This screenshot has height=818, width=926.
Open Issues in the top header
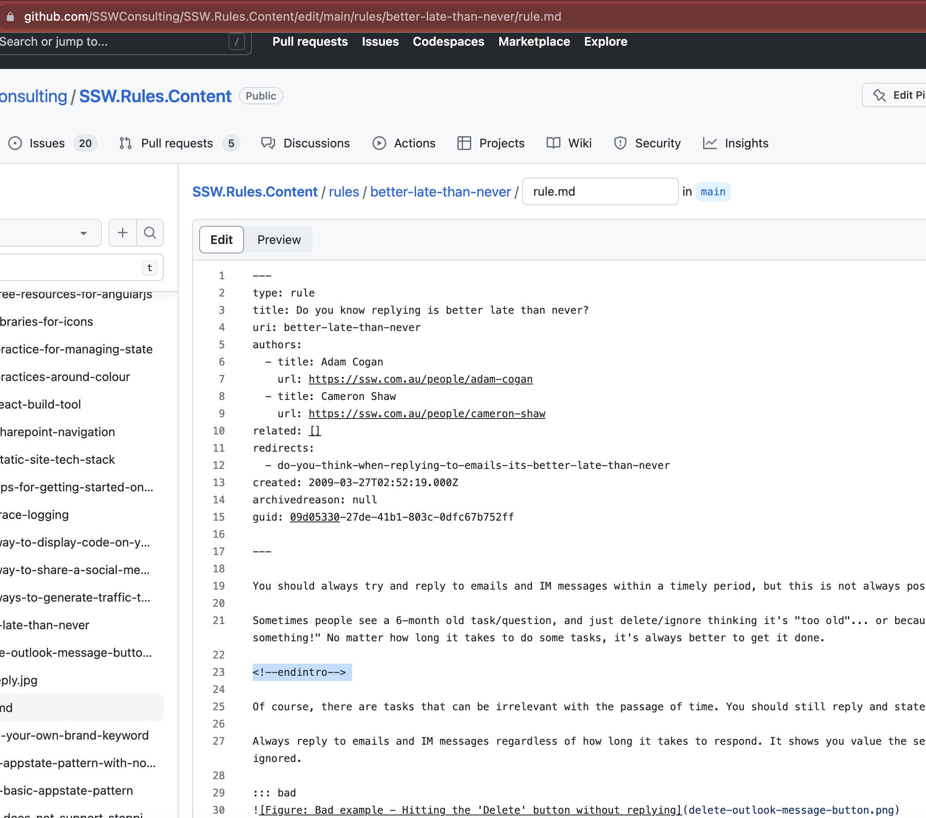click(380, 42)
